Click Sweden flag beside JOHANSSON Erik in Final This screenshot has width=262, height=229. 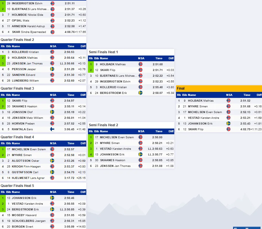[228, 123]
